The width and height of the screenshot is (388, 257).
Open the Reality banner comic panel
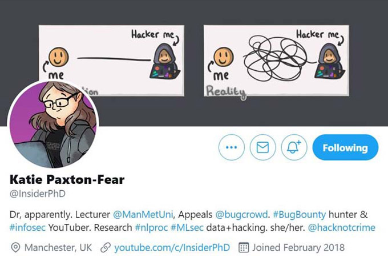(x=276, y=61)
